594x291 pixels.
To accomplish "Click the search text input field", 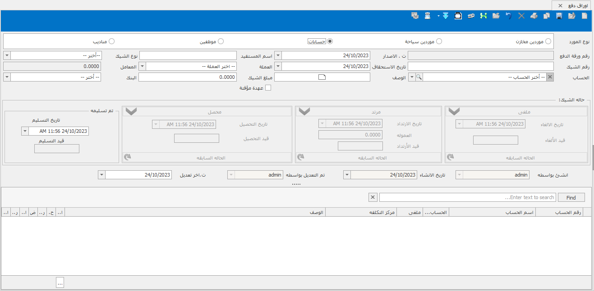I will [x=467, y=197].
